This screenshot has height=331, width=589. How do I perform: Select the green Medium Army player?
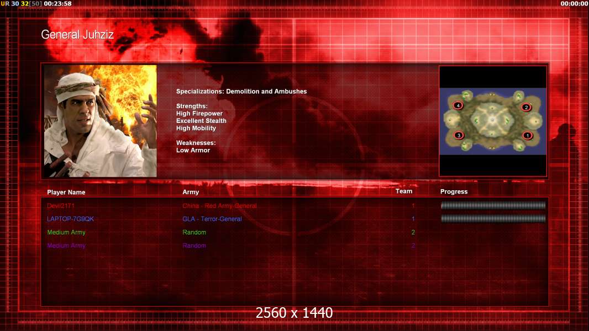(66, 232)
